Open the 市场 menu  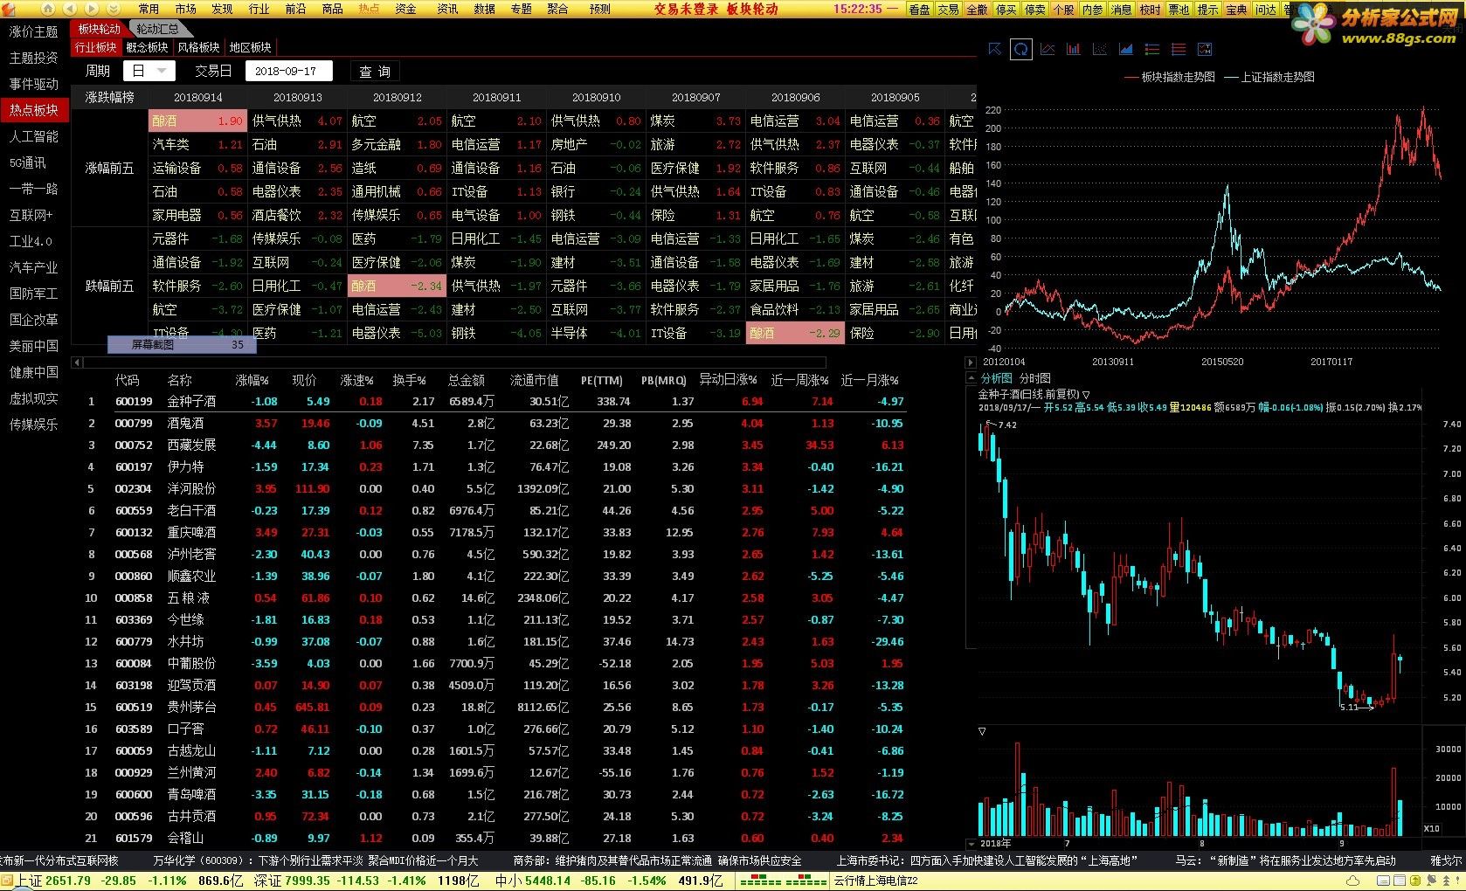pyautogui.click(x=185, y=9)
